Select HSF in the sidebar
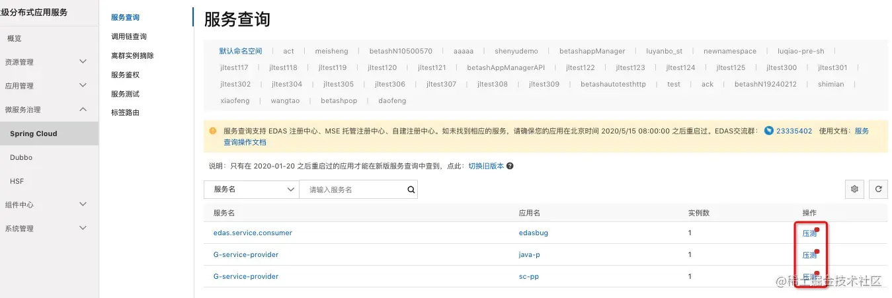 pos(17,181)
